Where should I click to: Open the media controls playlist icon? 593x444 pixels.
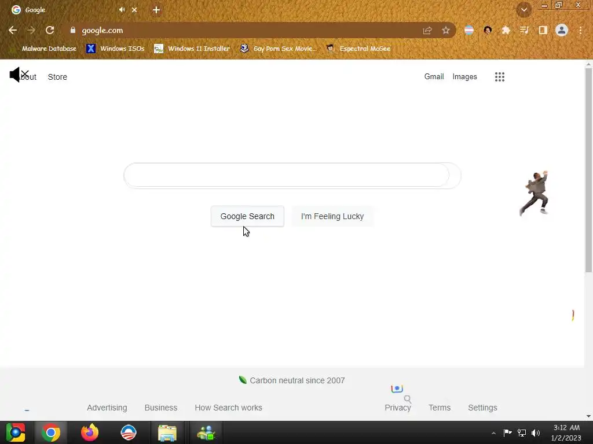coord(525,31)
